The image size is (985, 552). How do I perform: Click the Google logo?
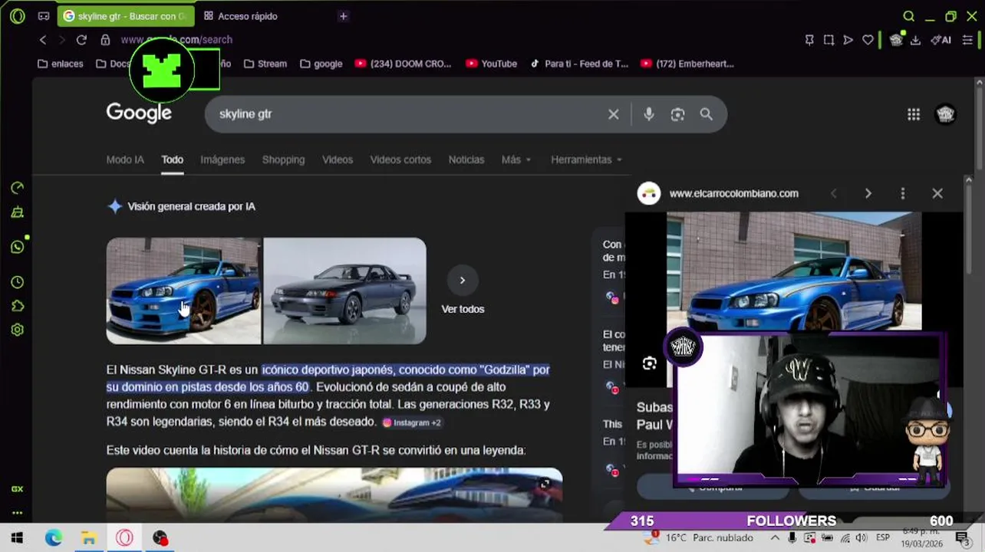(139, 113)
